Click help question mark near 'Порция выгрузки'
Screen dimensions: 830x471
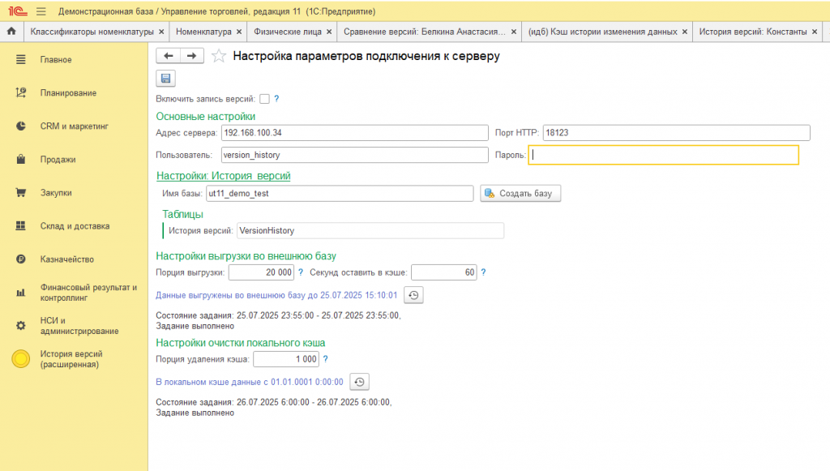click(x=301, y=272)
